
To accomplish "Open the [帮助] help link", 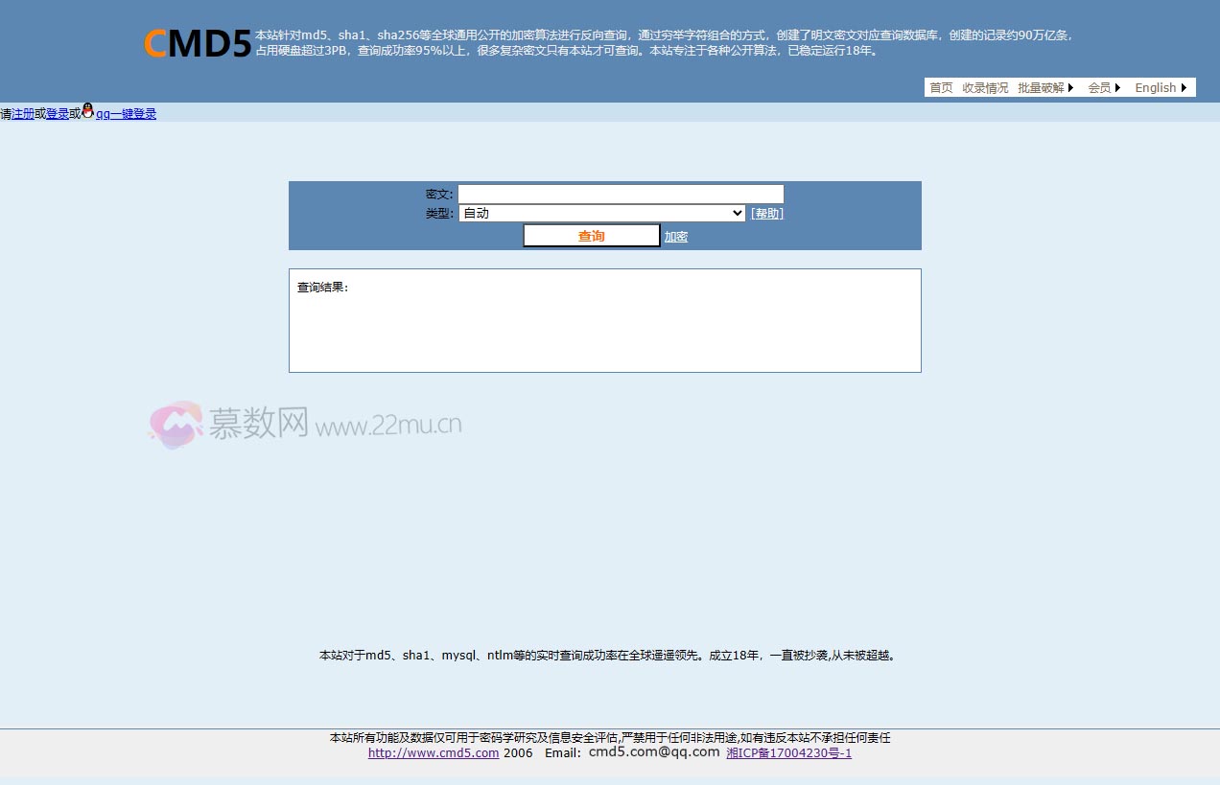I will pos(766,213).
